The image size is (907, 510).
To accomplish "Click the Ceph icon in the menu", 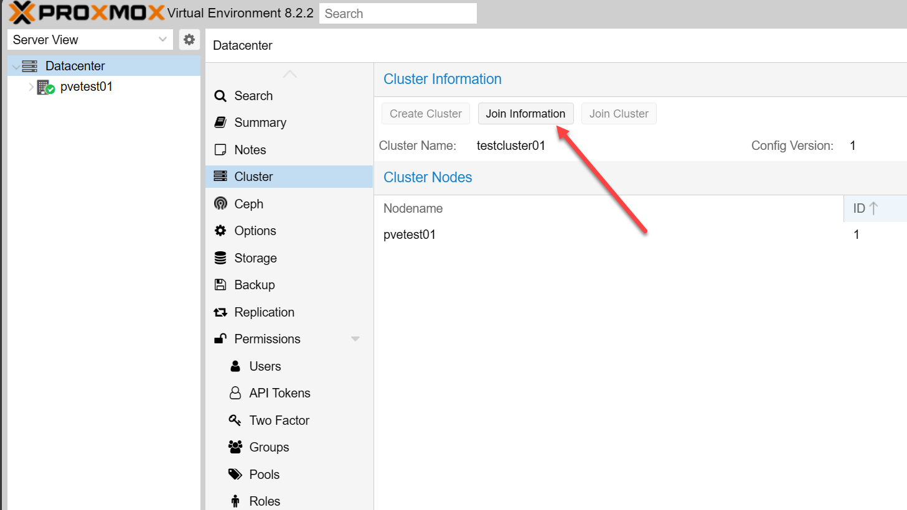I will click(x=220, y=204).
